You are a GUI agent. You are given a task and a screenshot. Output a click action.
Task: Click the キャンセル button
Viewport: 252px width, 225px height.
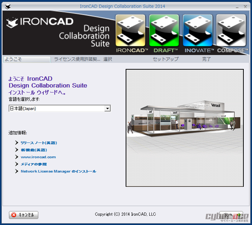[x=24, y=215]
